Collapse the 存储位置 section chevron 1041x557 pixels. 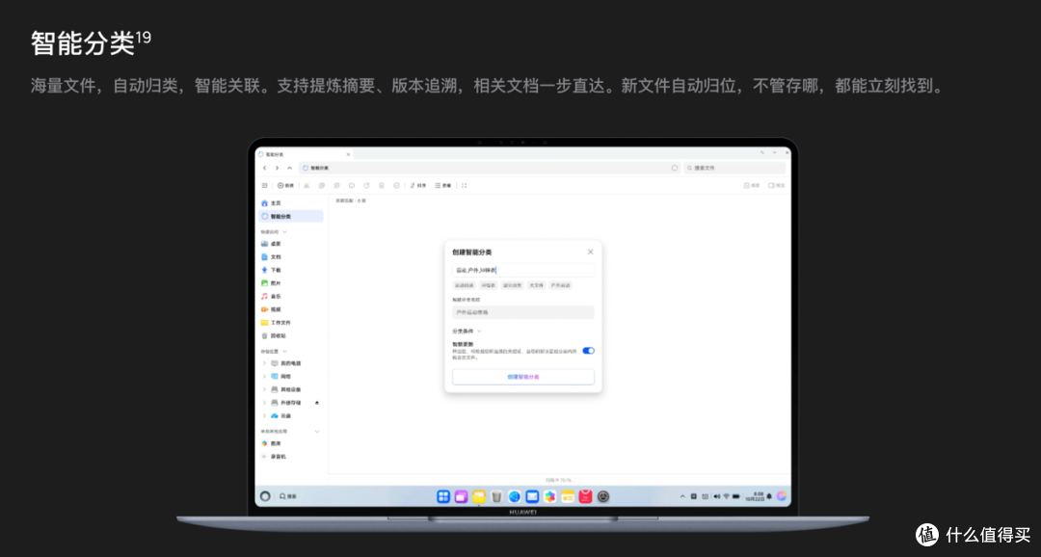[284, 351]
